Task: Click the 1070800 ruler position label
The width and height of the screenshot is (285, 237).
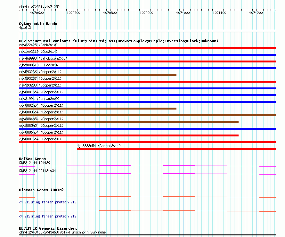Action: tap(110, 13)
